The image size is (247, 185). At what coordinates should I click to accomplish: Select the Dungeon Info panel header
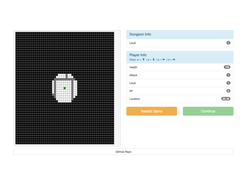pyautogui.click(x=180, y=35)
